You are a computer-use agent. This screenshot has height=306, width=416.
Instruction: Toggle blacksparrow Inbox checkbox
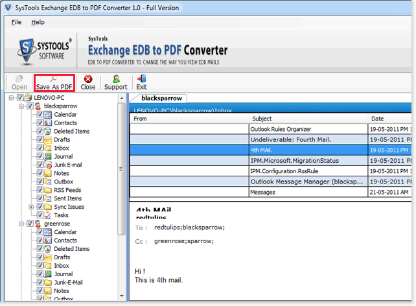40,148
